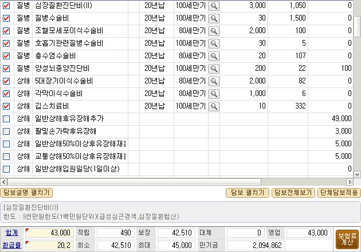Expand descriptions with 담보설명 펼치기
The image size is (361, 252).
(x=27, y=193)
